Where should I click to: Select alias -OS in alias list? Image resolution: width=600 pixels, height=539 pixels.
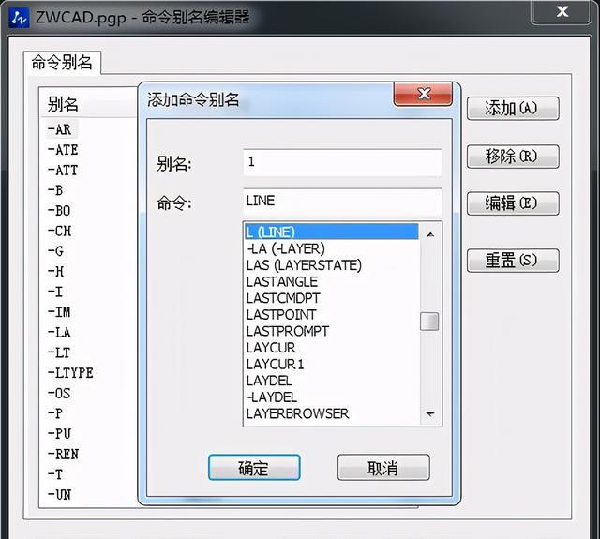click(59, 394)
